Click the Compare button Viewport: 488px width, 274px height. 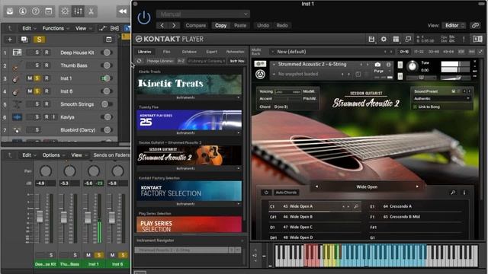(196, 25)
